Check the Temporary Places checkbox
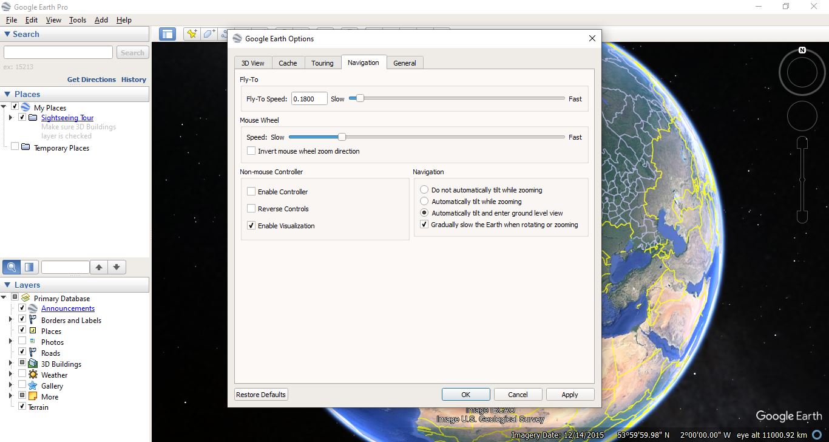 pos(15,147)
